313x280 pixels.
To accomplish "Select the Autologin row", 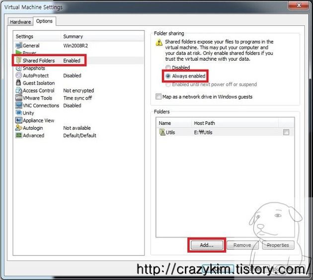I will [x=79, y=128].
